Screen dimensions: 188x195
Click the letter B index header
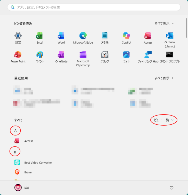[15, 152]
